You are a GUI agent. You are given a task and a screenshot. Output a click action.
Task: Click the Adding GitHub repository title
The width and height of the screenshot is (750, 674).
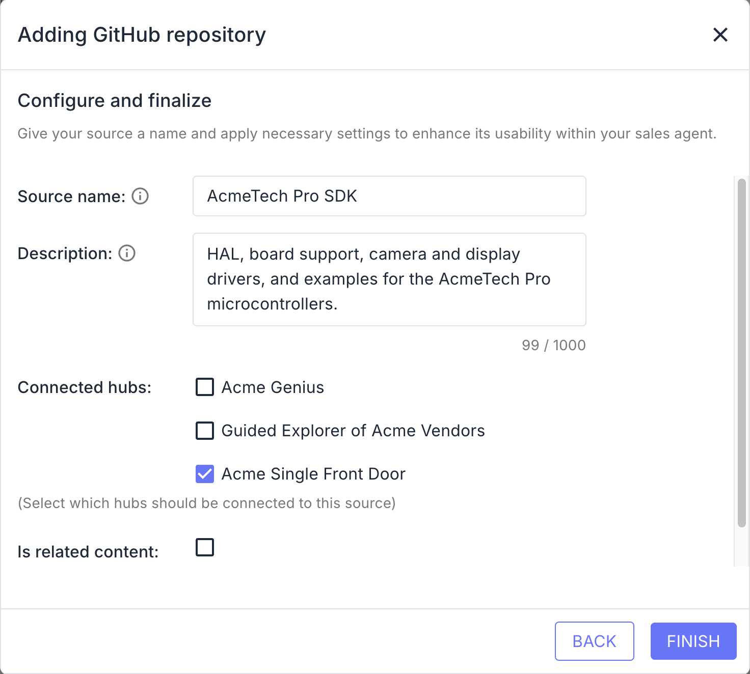(x=142, y=35)
